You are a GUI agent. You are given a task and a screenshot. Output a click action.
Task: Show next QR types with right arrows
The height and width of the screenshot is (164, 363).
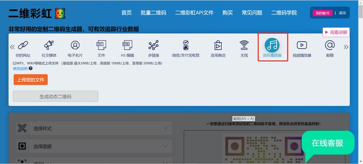click(x=346, y=47)
